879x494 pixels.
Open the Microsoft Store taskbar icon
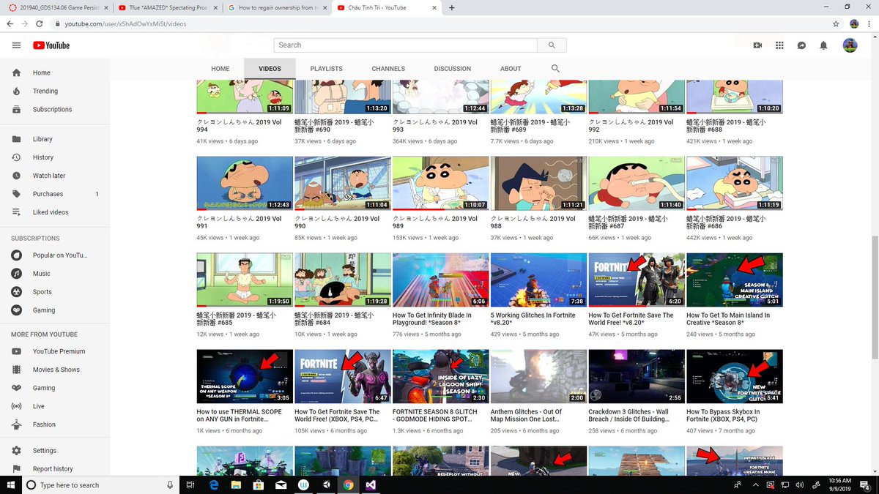[259, 485]
